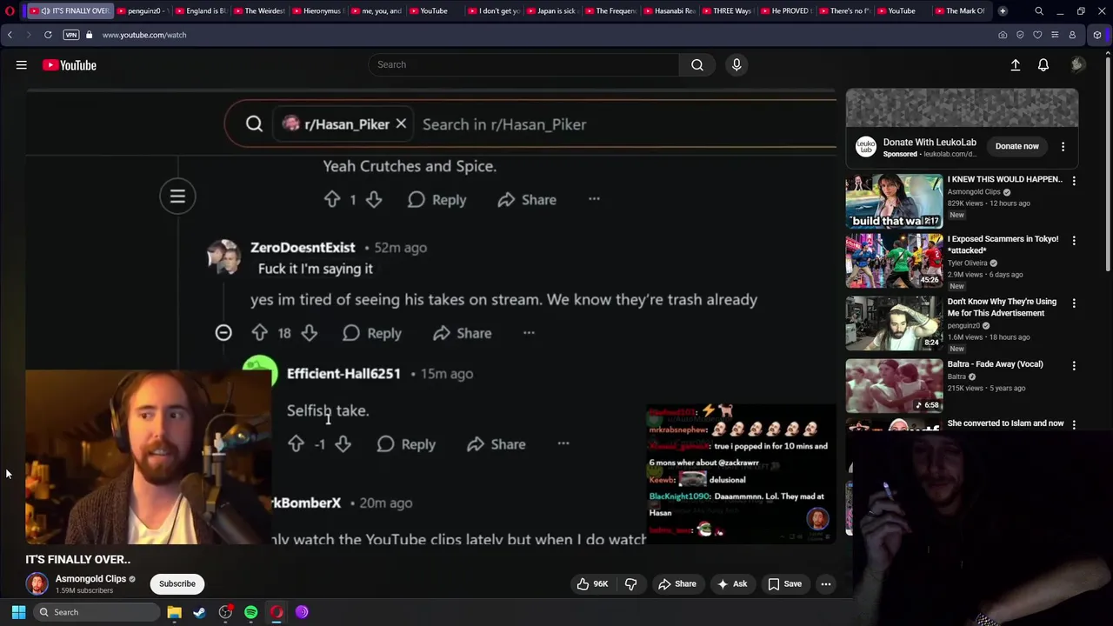Switch to The Weirdest tab
This screenshot has height=626, width=1113.
coord(258,10)
